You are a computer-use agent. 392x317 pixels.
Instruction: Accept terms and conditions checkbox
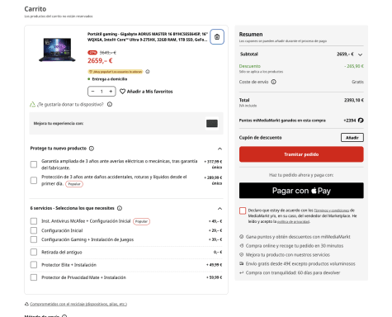point(243,211)
